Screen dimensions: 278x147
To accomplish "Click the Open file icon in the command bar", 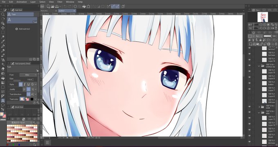I will pyautogui.click(x=52, y=7).
